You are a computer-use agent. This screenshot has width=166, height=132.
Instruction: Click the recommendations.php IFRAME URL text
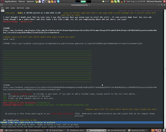click(77, 44)
